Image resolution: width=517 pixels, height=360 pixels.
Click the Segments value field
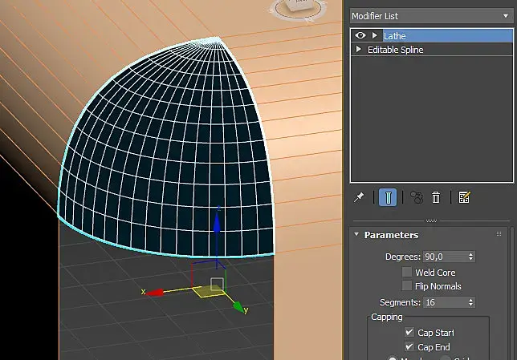tap(445, 302)
